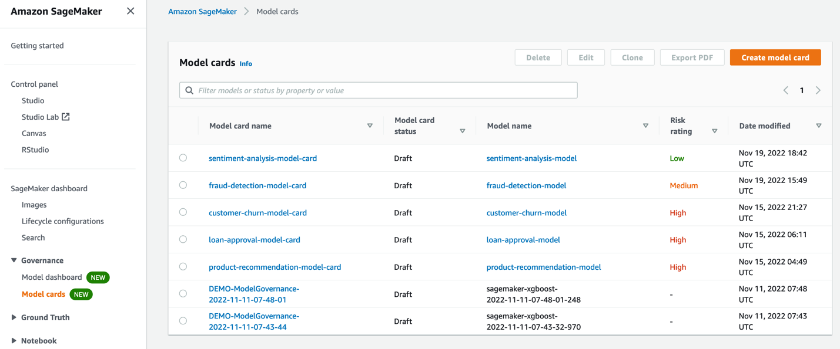Image resolution: width=840 pixels, height=349 pixels.
Task: Close the Amazon SageMaker sidebar panel
Action: [x=130, y=11]
